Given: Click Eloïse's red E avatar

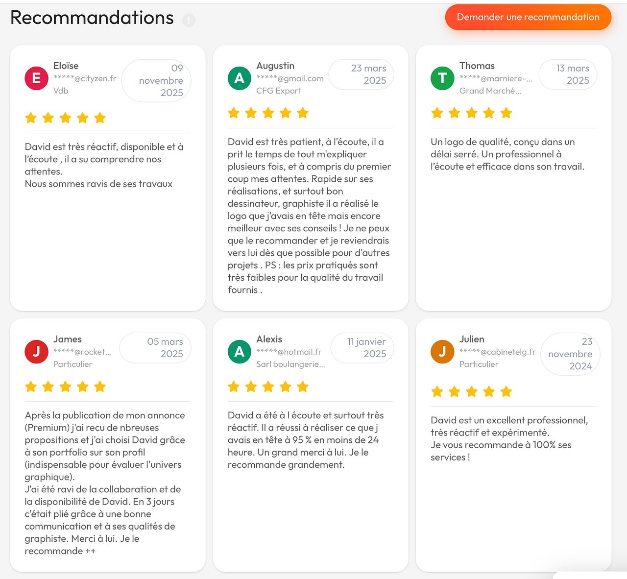Looking at the screenshot, I should point(36,78).
